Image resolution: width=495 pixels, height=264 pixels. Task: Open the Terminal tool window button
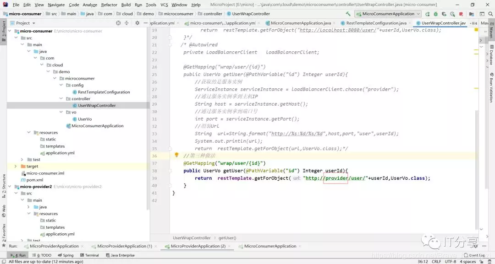[x=89, y=255]
